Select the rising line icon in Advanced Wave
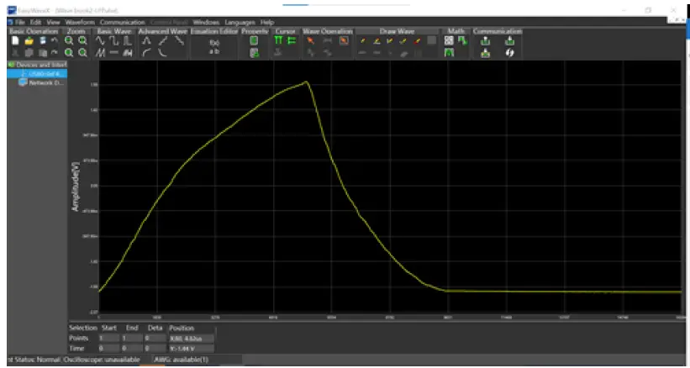690x368 pixels. (163, 41)
